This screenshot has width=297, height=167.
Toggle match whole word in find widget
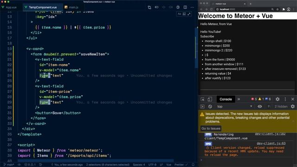pyautogui.click(x=184, y=14)
